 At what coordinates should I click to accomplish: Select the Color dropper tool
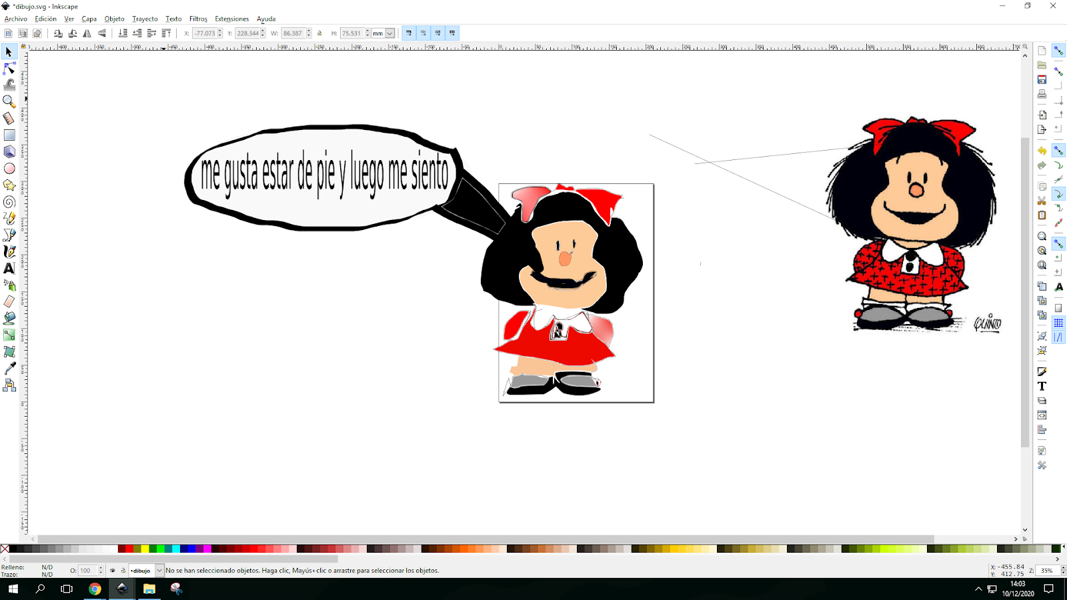(x=9, y=369)
